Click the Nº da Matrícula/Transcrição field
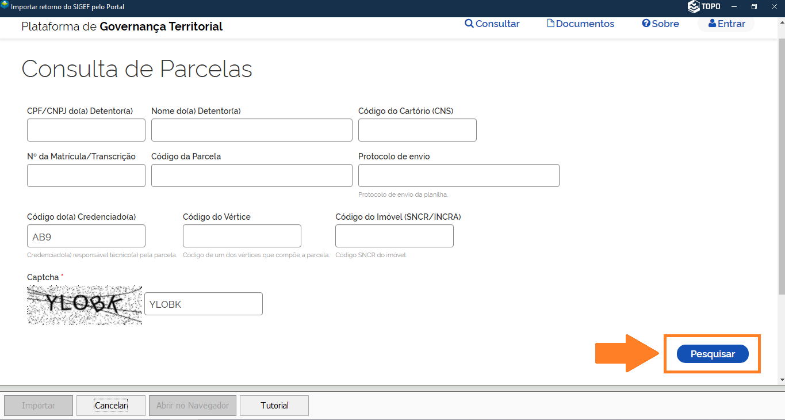Screen dimensions: 785x420 tap(86, 175)
